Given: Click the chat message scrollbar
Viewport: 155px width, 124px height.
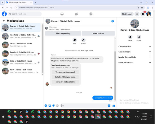Looking at the screenshot, I should [115, 75].
